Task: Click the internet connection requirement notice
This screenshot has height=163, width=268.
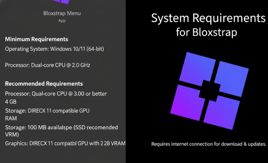Action: [x=208, y=144]
